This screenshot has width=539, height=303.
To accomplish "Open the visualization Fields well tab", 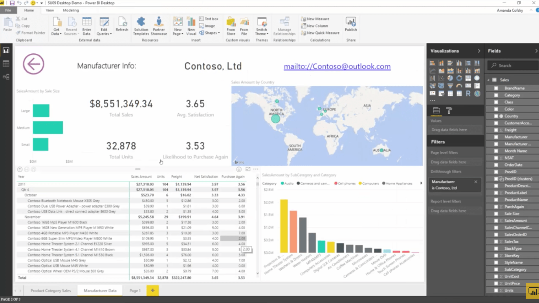I will click(x=436, y=111).
